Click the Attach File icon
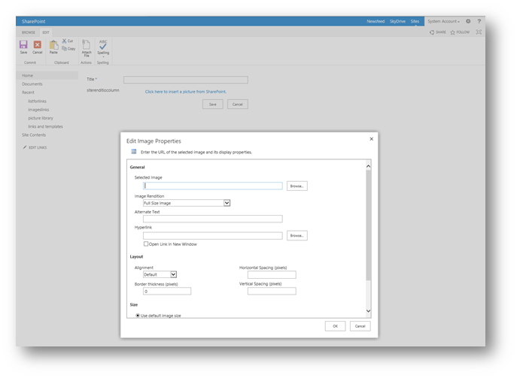Image resolution: width=517 pixels, height=378 pixels. click(87, 47)
